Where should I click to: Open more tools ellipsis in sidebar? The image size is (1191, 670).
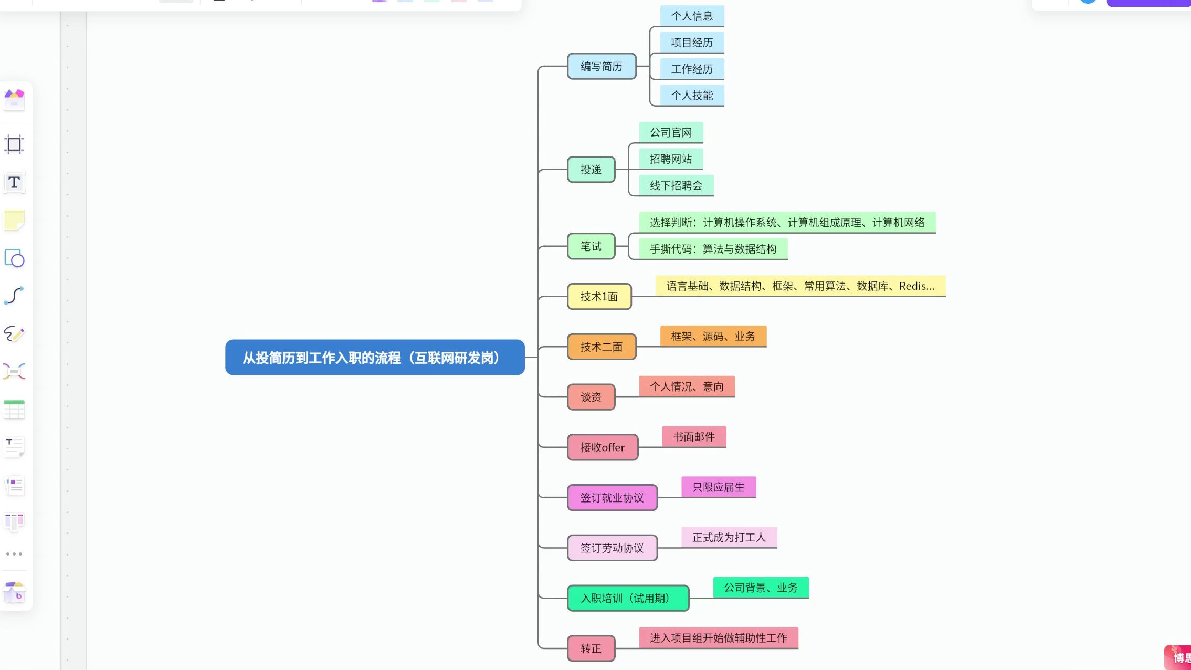[x=14, y=554]
